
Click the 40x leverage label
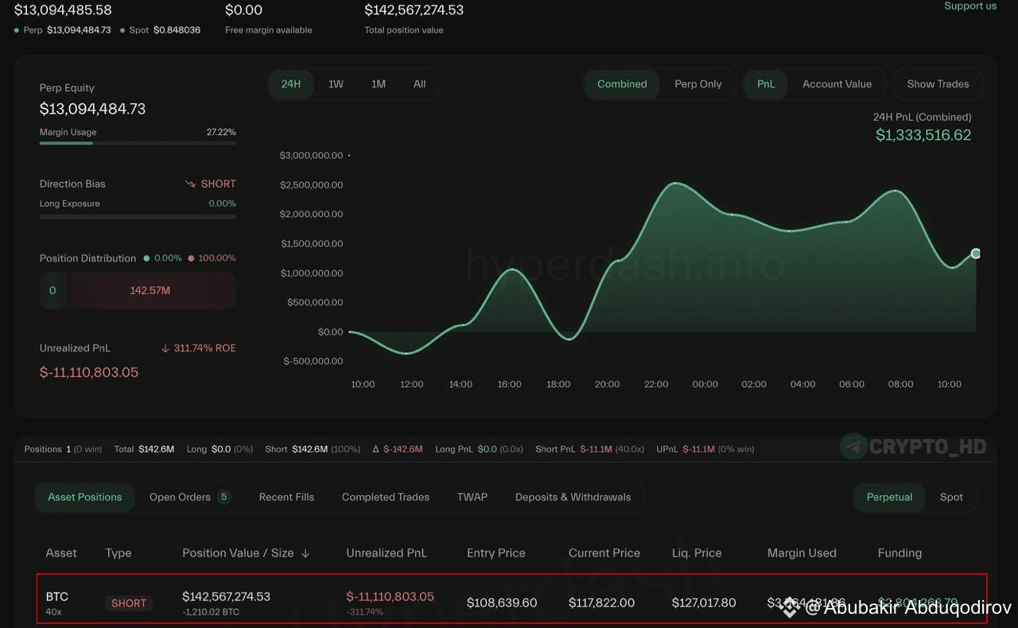point(54,612)
